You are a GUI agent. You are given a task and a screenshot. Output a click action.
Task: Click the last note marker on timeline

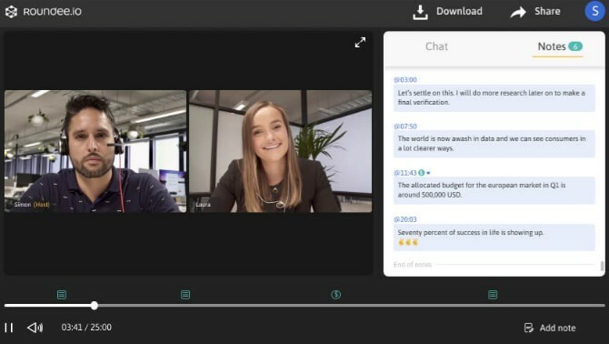pyautogui.click(x=493, y=295)
